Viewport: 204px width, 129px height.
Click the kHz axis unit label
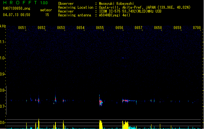tap(3, 26)
